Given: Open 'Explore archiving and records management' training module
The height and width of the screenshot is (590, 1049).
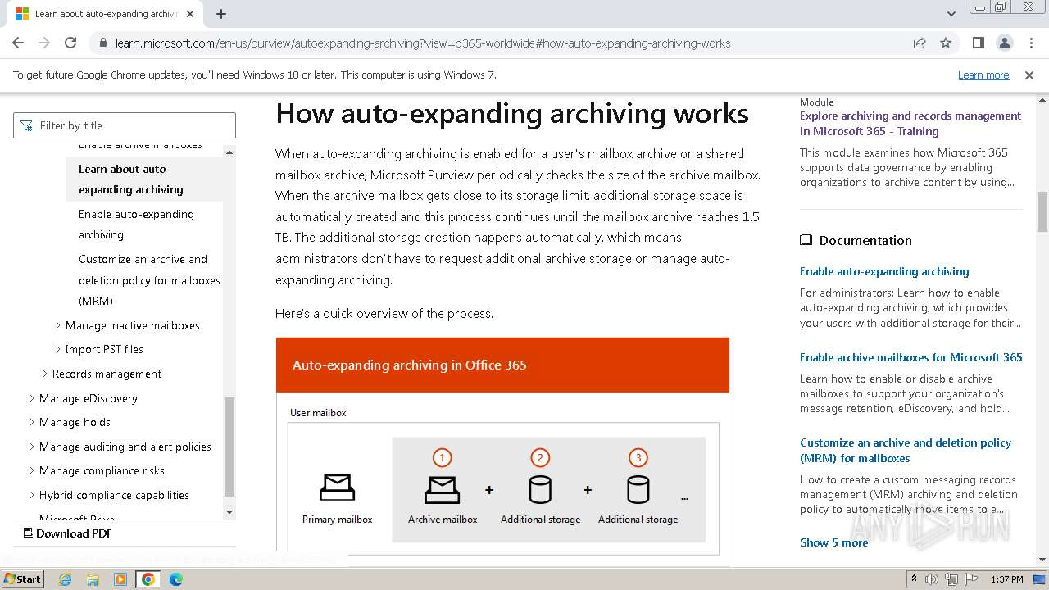Looking at the screenshot, I should (x=910, y=124).
